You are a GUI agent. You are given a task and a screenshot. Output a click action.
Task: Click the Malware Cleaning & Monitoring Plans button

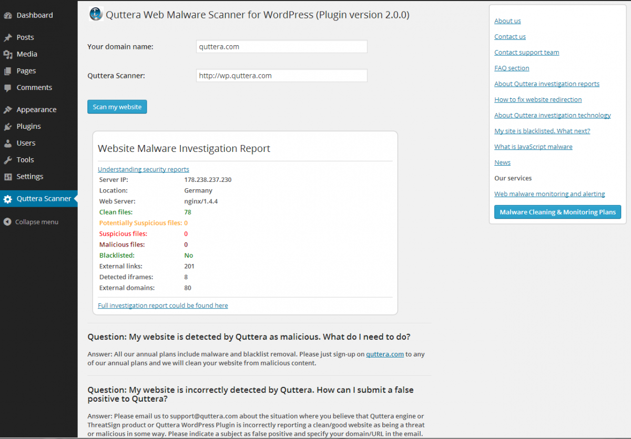557,212
